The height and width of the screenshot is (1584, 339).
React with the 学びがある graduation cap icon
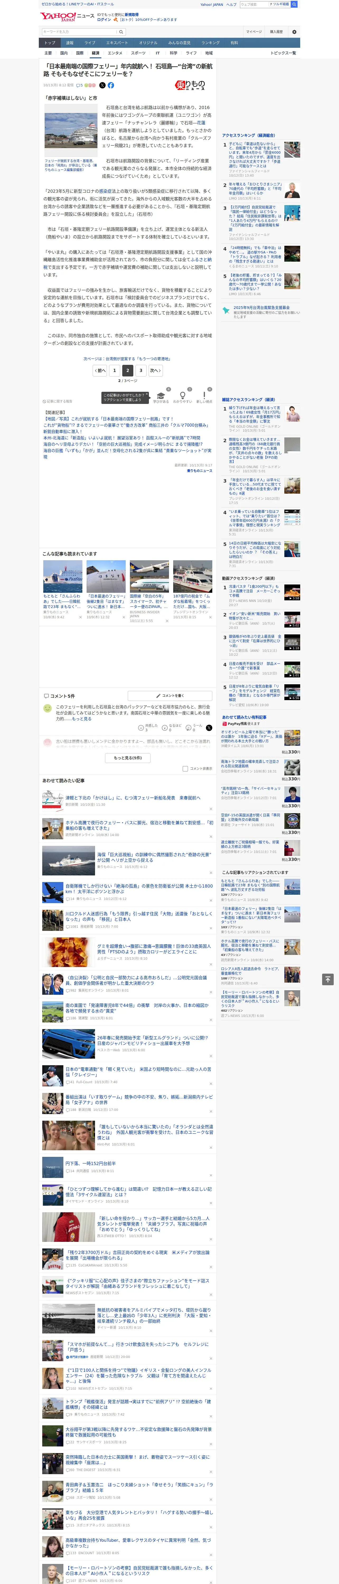coord(161,396)
